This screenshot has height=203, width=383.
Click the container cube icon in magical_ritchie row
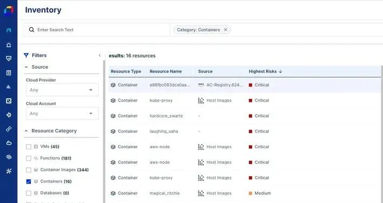point(113,193)
